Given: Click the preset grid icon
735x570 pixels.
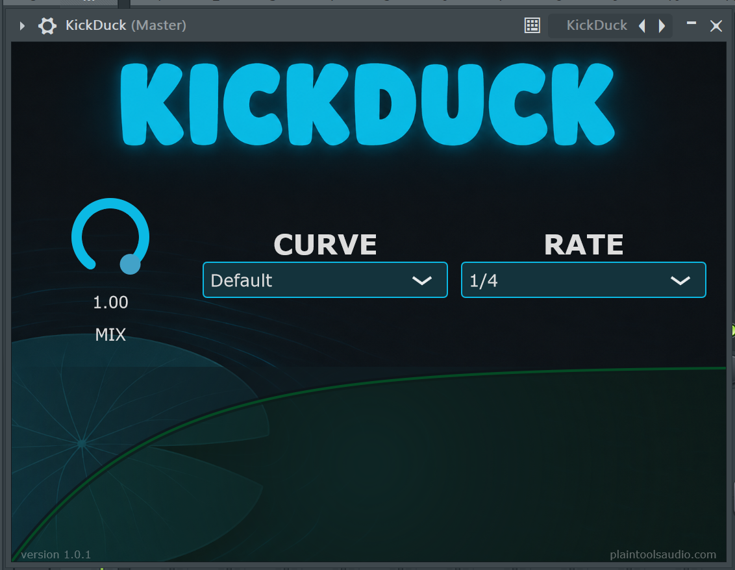Looking at the screenshot, I should pos(532,25).
